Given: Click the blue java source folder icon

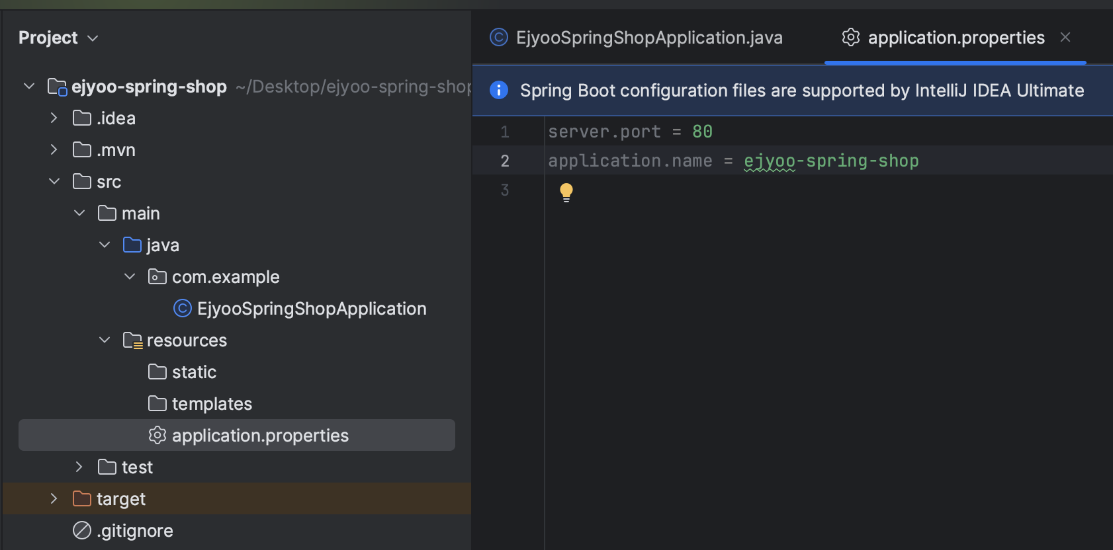Looking at the screenshot, I should 132,245.
